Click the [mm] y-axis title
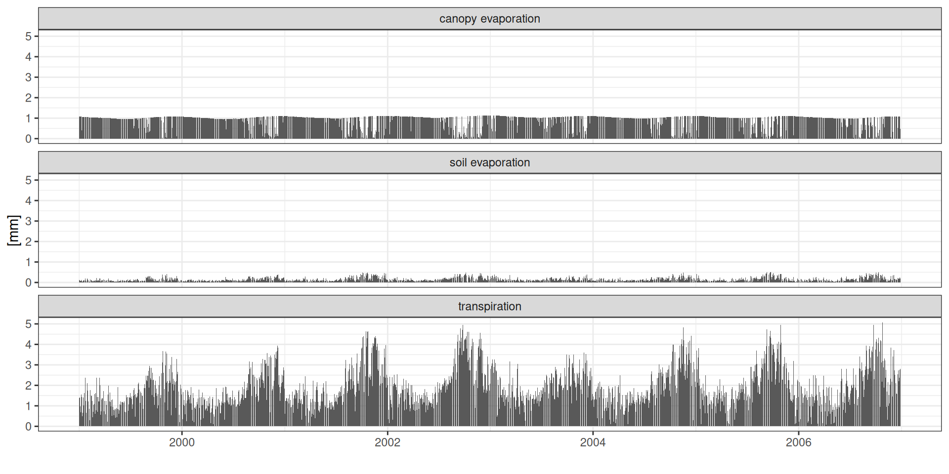The width and height of the screenshot is (949, 474). pos(13,231)
